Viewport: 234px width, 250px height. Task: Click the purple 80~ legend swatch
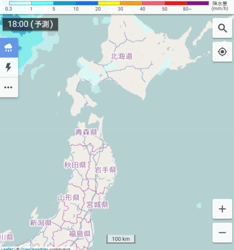tap(198, 3)
